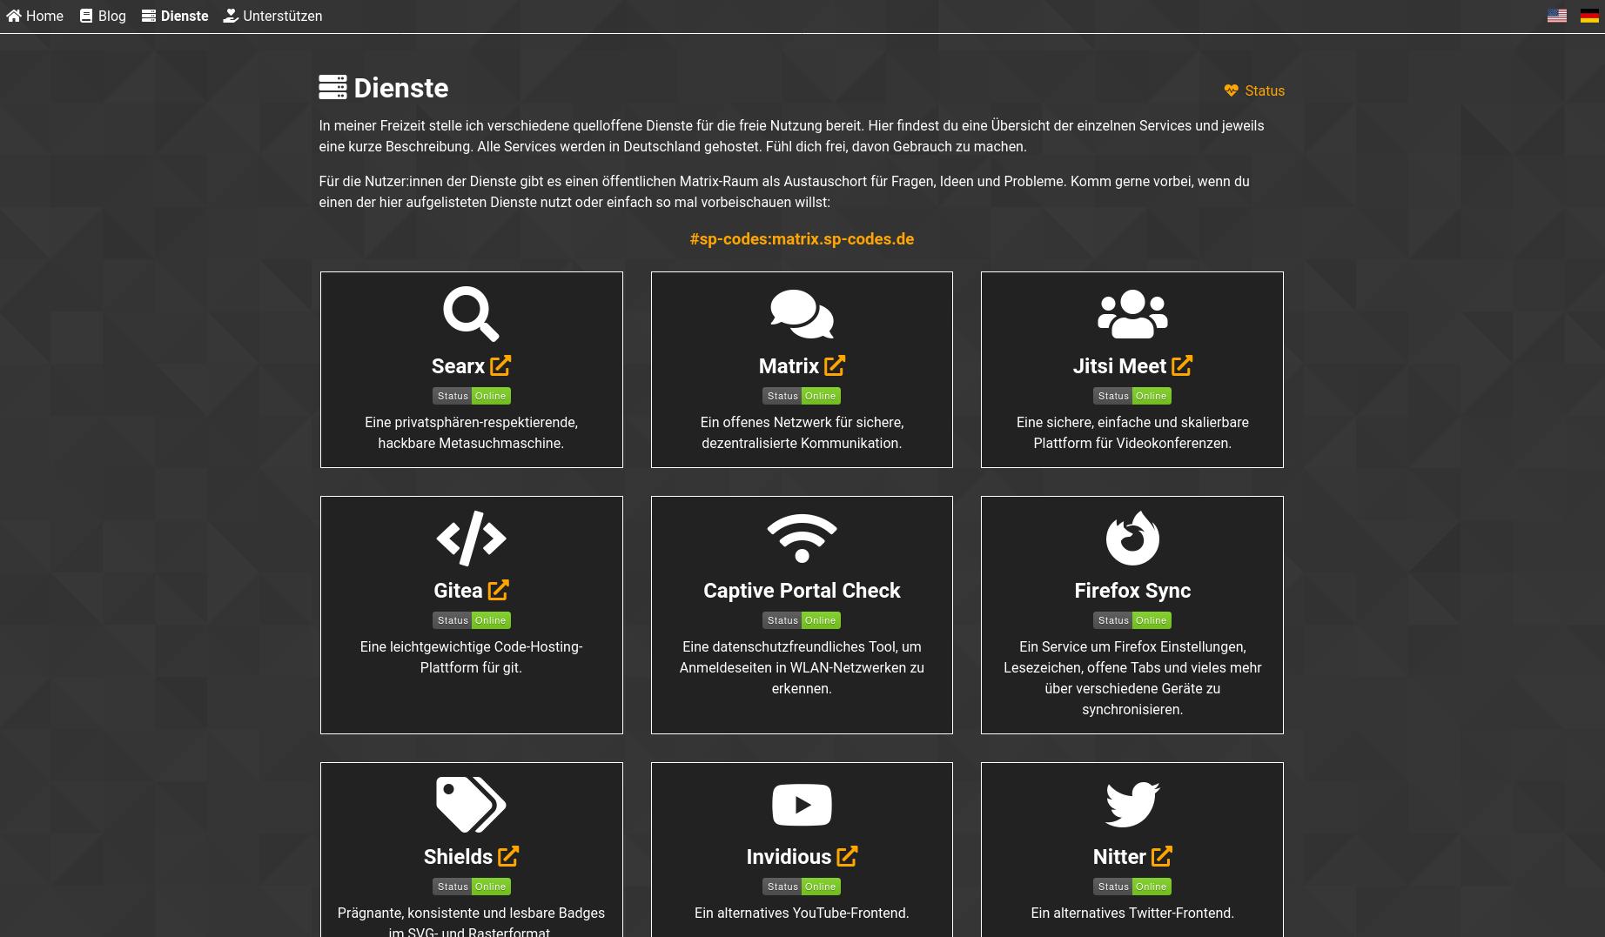Click Nitter Status Online badge
The height and width of the screenshot is (937, 1605).
[x=1132, y=887]
